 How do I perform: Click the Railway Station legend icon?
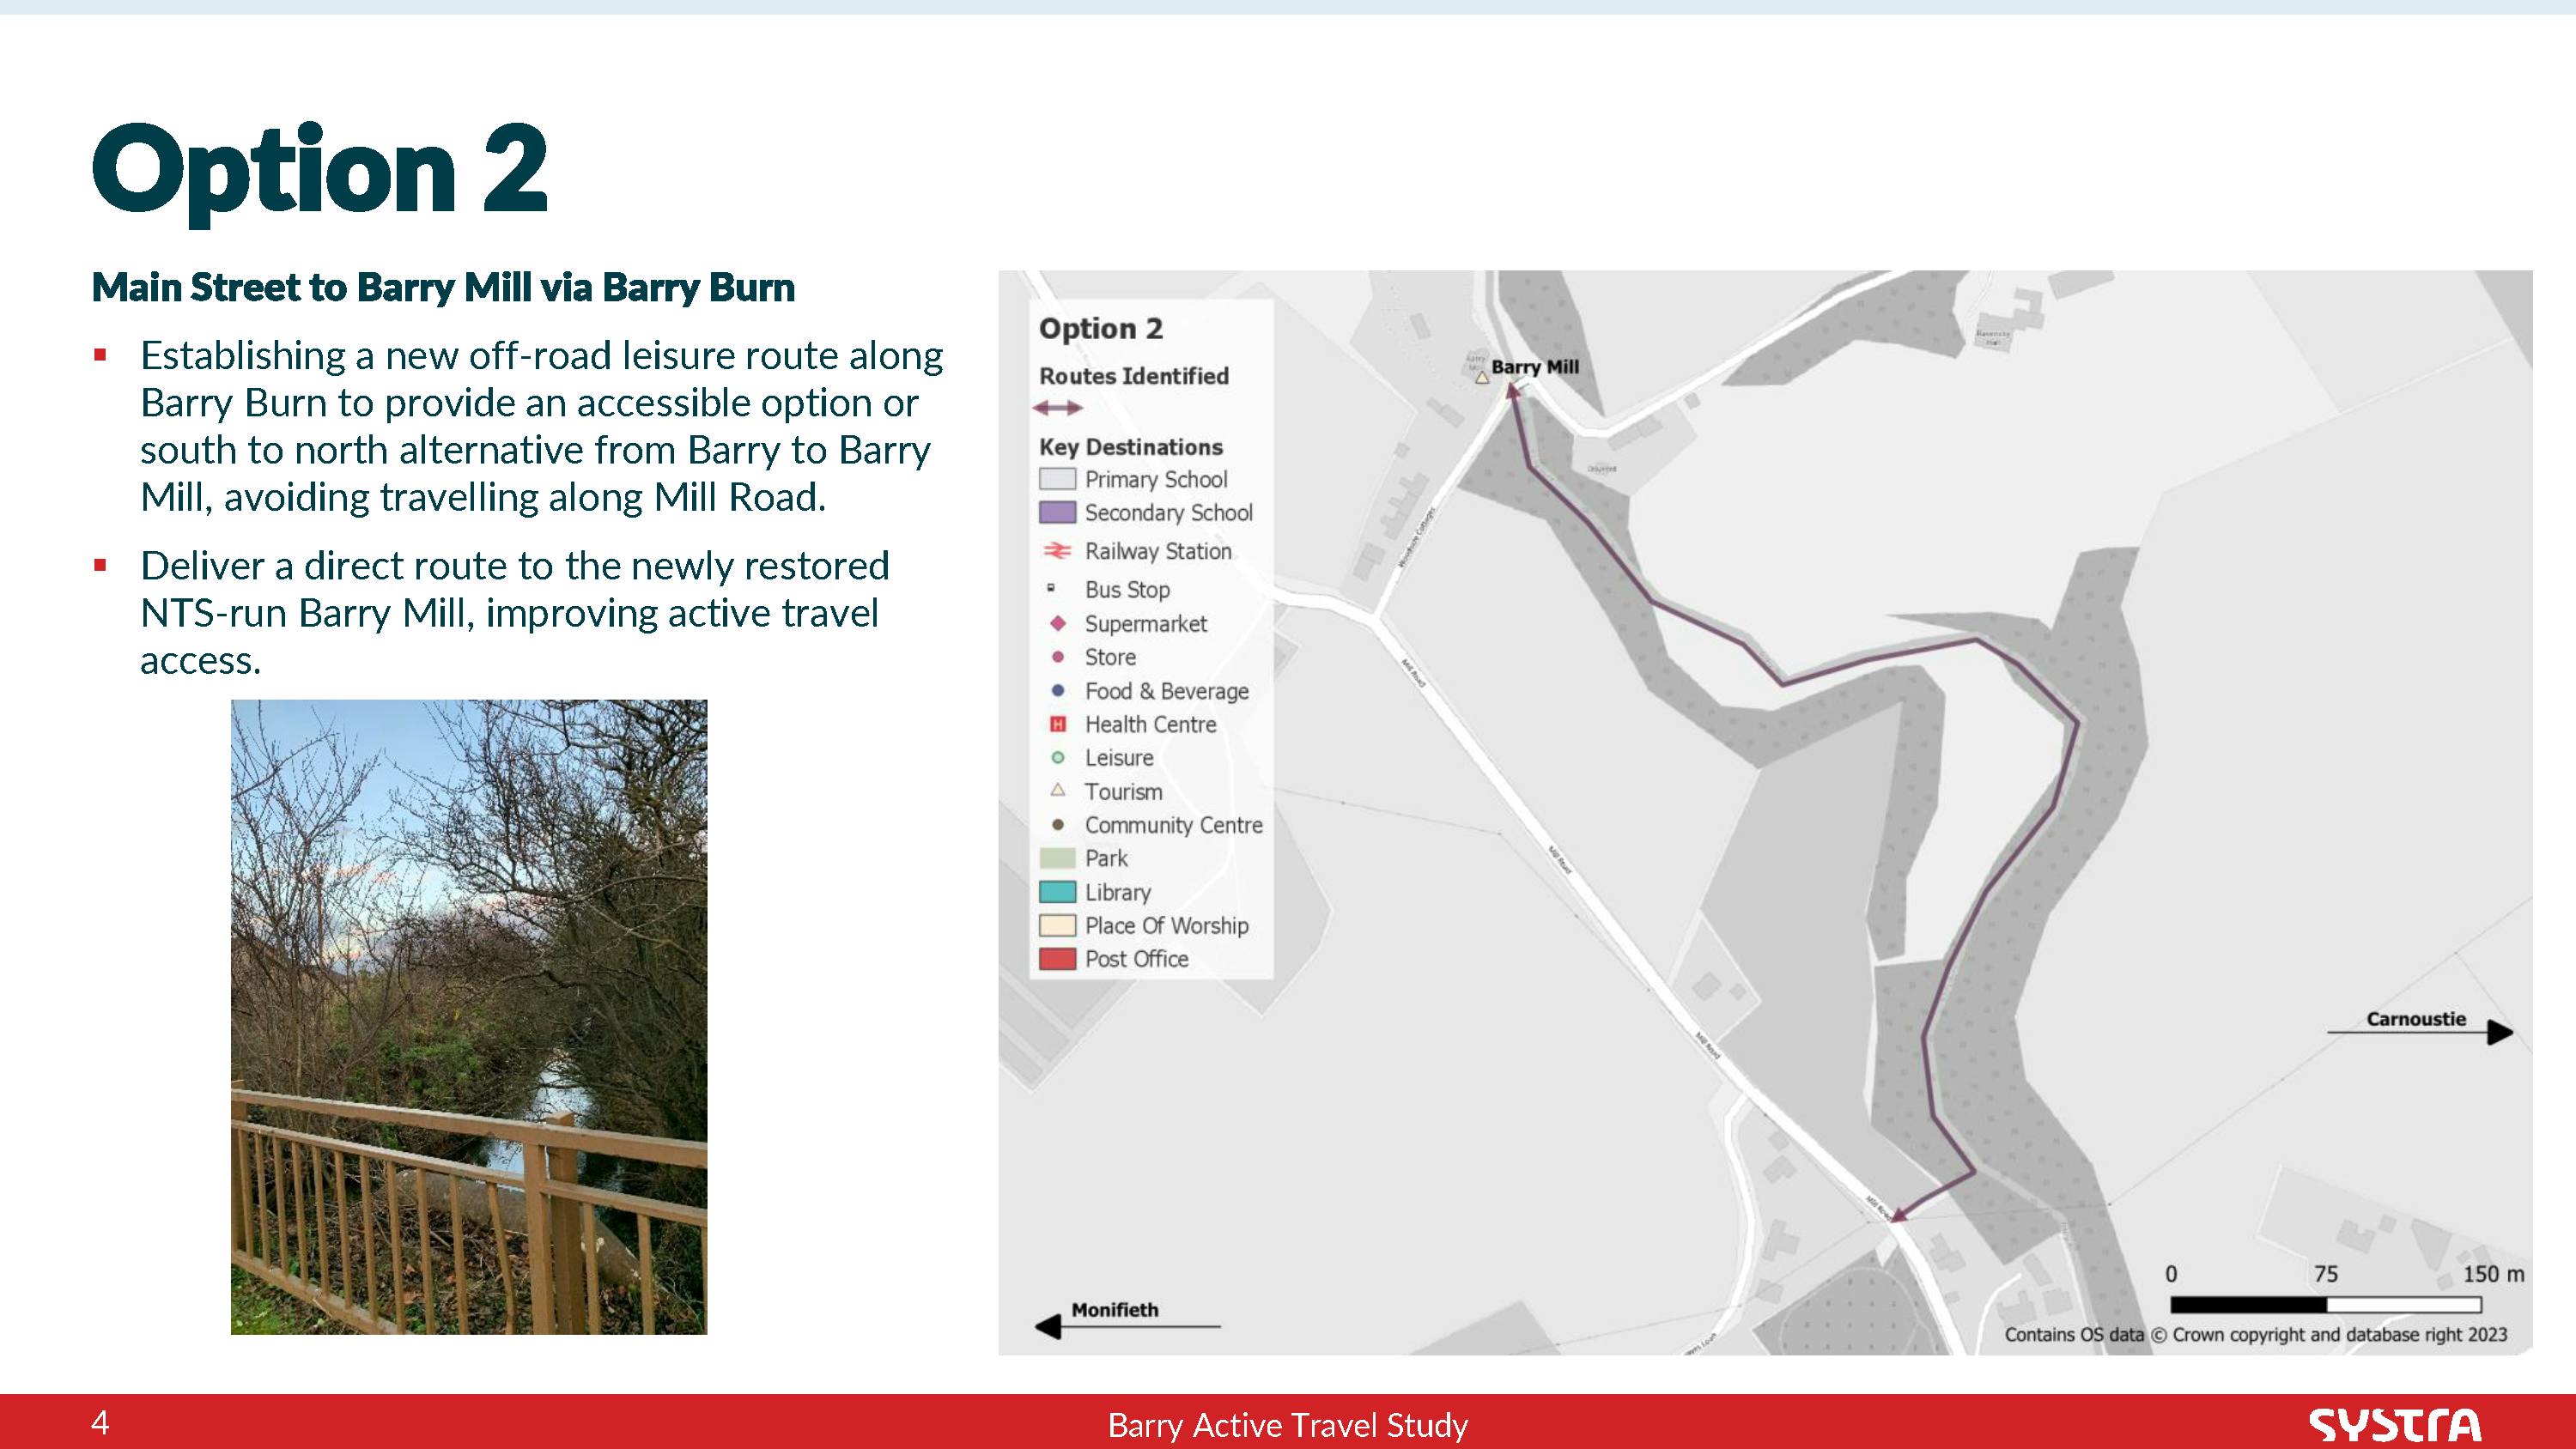1057,551
